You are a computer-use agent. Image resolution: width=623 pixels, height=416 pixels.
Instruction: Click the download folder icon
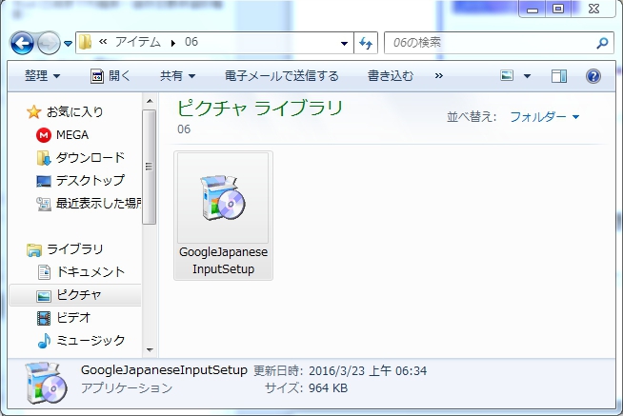[43, 158]
